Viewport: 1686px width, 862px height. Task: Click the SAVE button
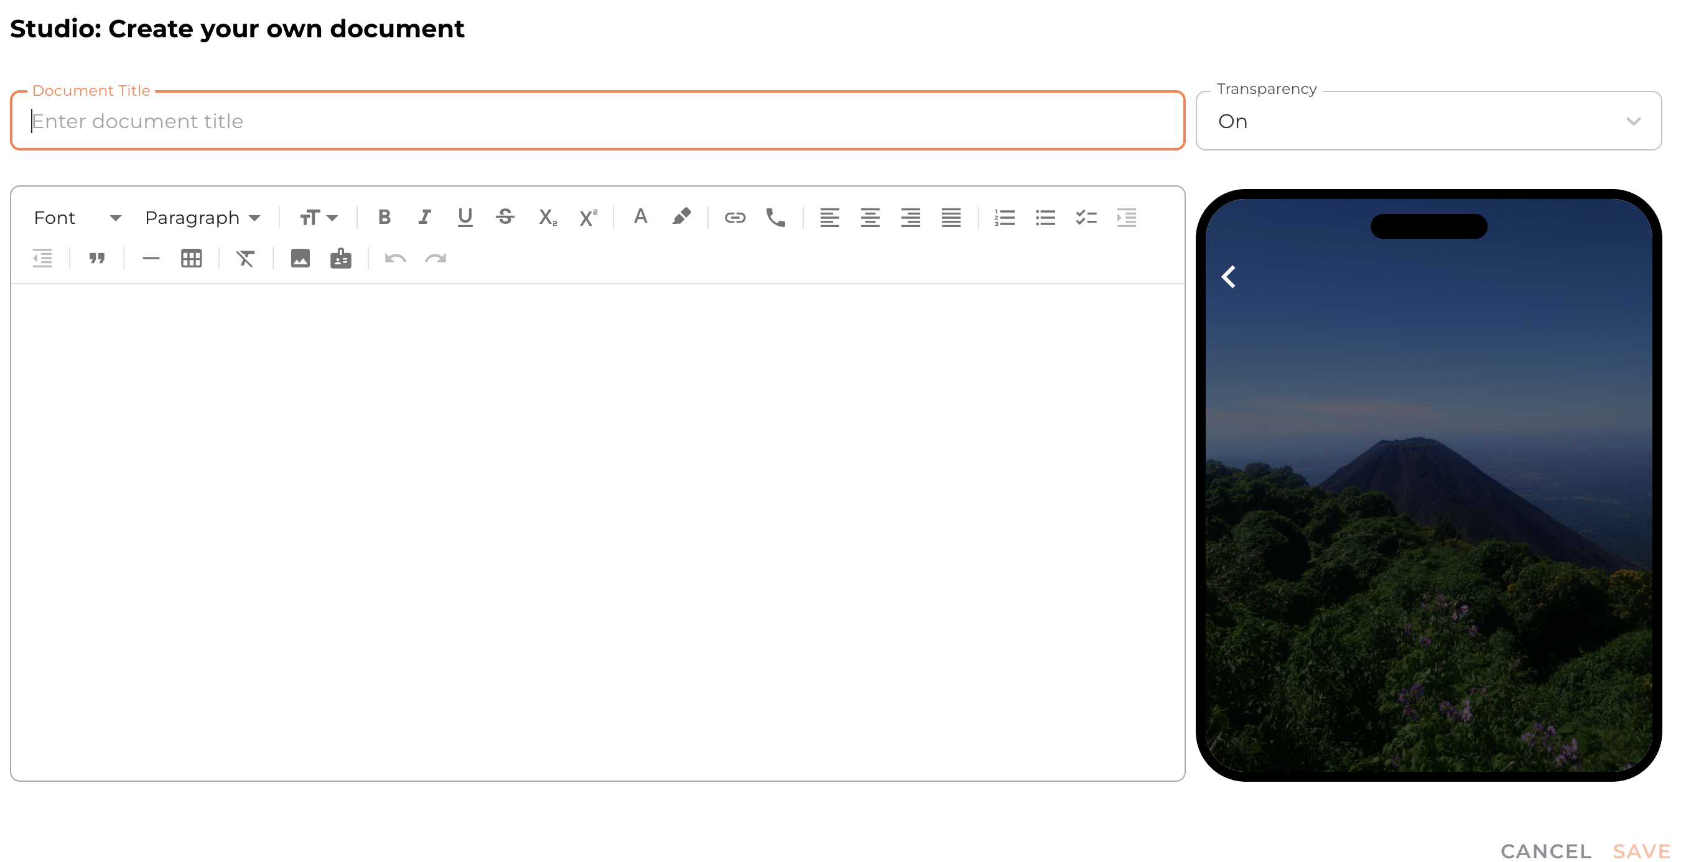1641,851
